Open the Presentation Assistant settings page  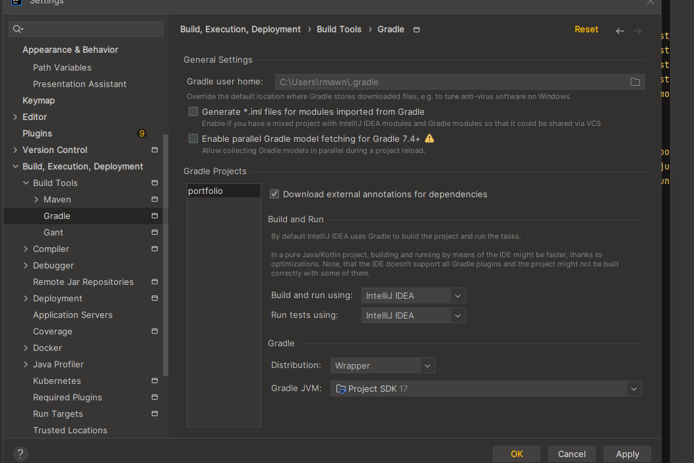(80, 84)
